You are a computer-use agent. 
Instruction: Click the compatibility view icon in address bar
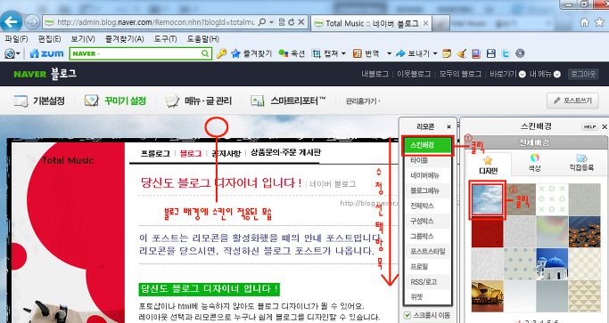(282, 22)
